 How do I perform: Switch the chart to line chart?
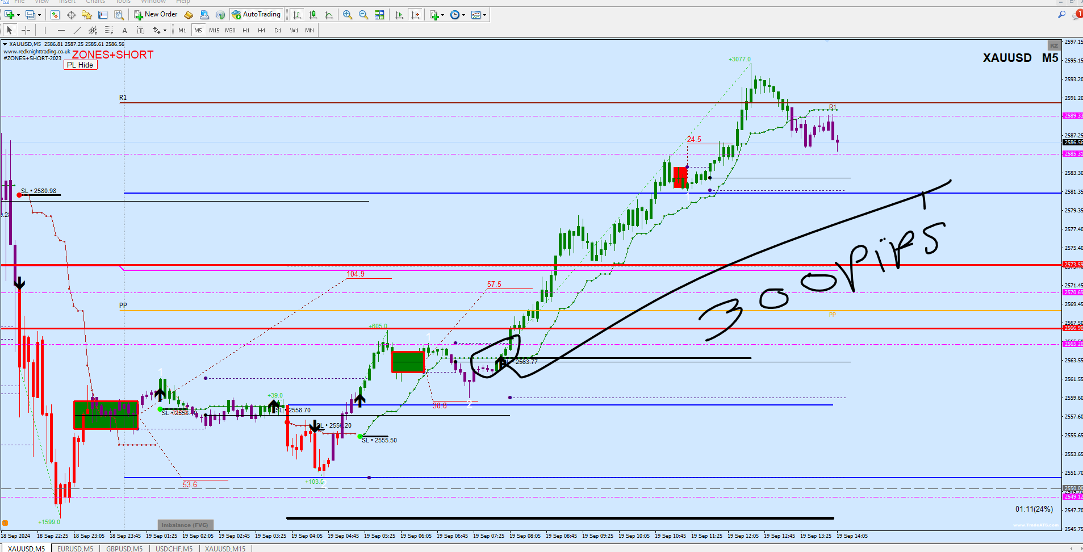click(329, 15)
